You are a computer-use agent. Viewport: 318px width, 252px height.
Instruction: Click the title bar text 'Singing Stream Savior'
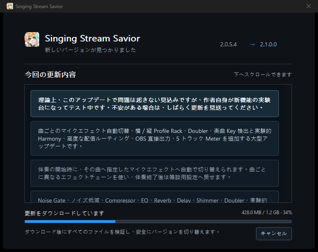39,7
